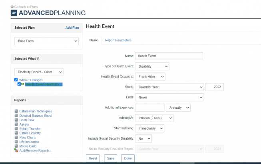The image size is (261, 164).
Task: Open the Assets report link
Action: pyautogui.click(x=24, y=124)
